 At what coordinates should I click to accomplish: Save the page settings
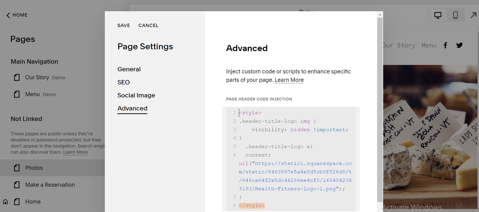coord(124,25)
